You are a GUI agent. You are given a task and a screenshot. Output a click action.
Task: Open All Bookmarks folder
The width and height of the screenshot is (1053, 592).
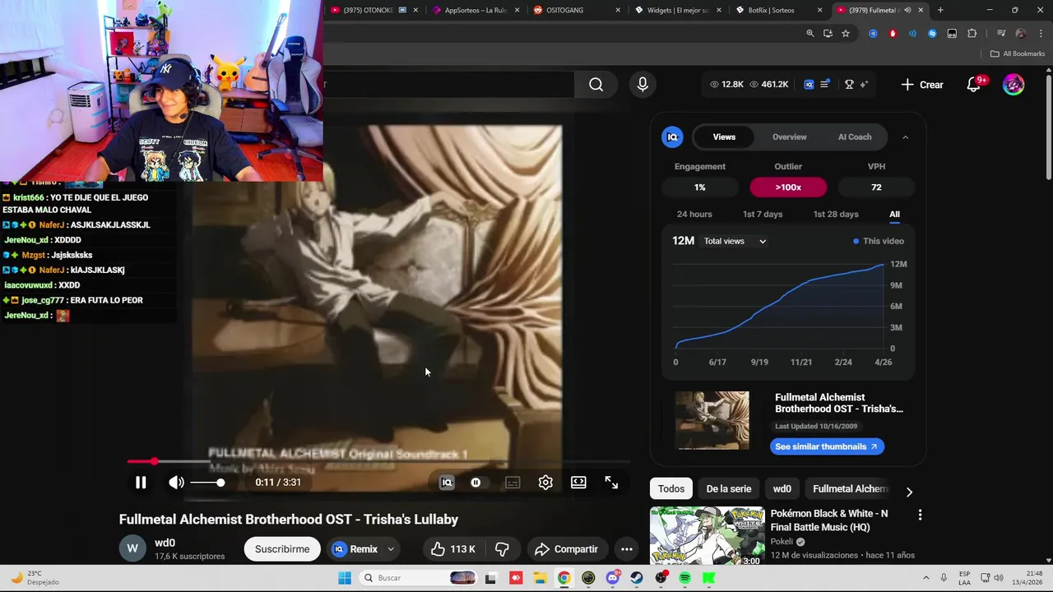1018,54
